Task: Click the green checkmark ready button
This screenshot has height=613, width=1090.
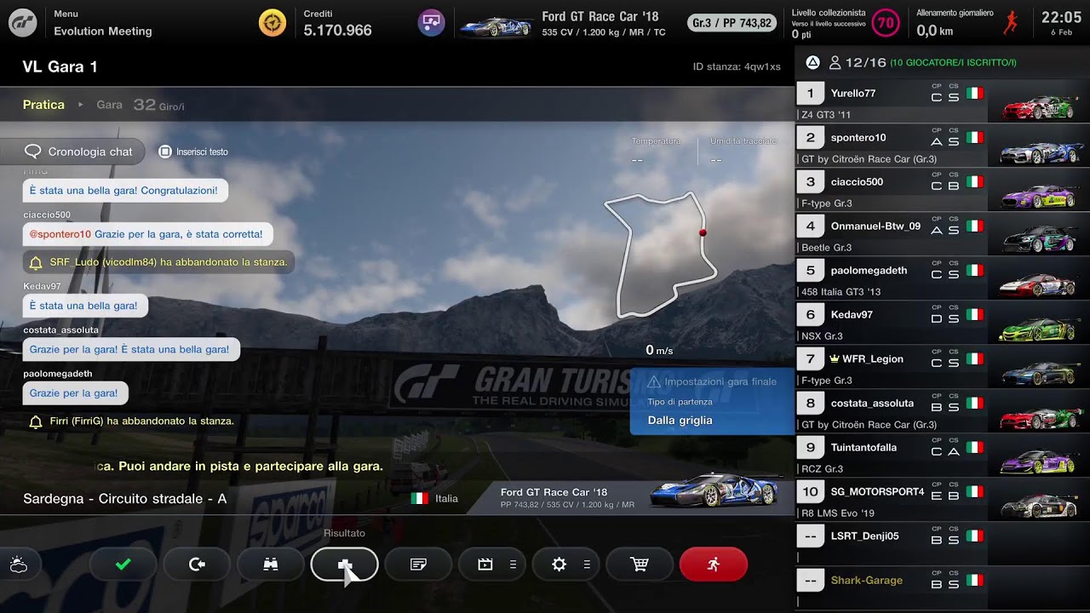Action: pos(123,564)
